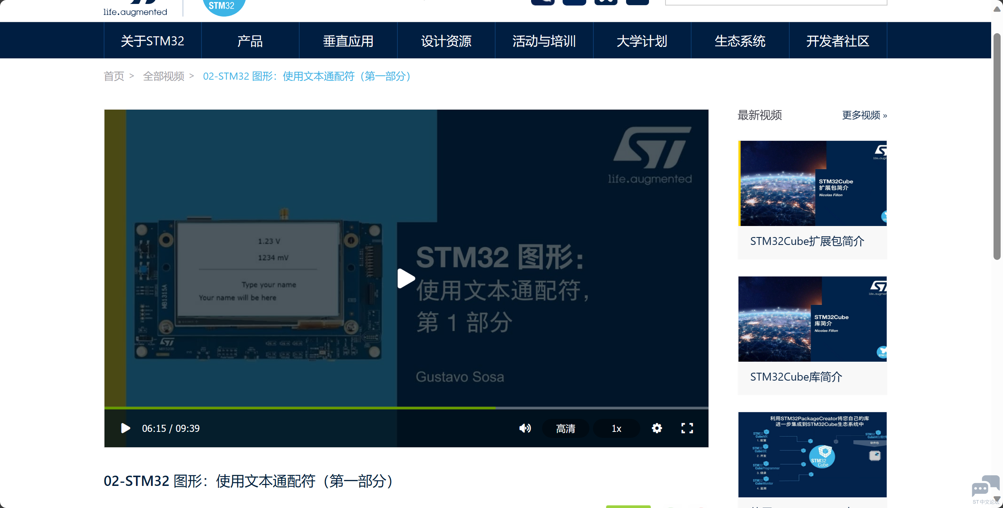Open the 更多视频 » link
The image size is (1003, 508).
tap(865, 115)
